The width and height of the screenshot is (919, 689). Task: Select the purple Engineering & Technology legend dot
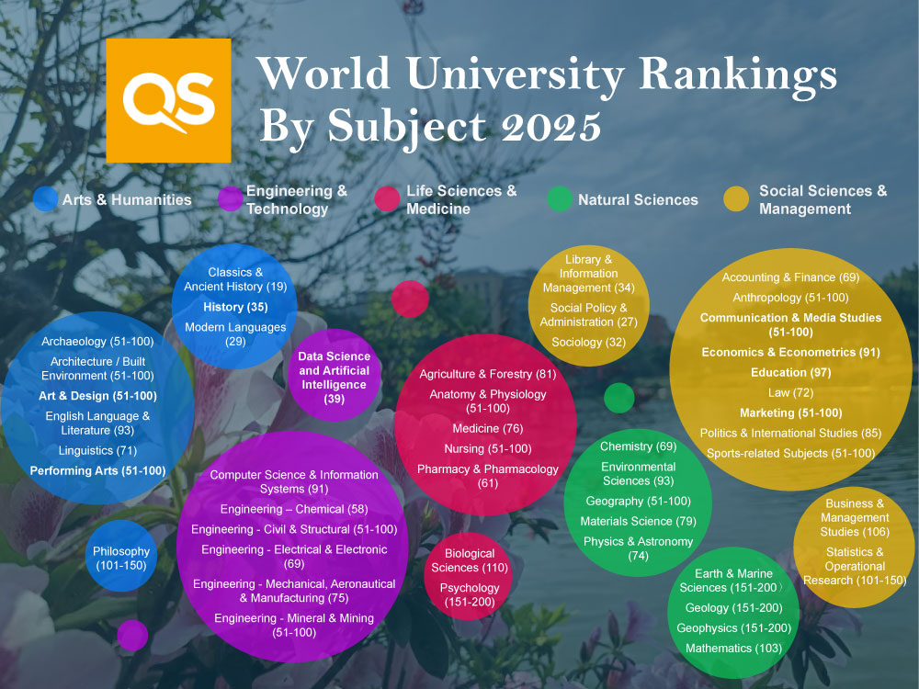click(x=227, y=198)
